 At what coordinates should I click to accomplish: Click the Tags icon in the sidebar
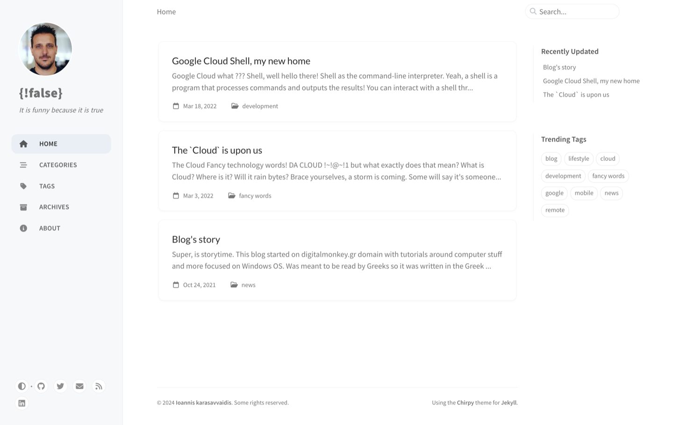tap(23, 186)
